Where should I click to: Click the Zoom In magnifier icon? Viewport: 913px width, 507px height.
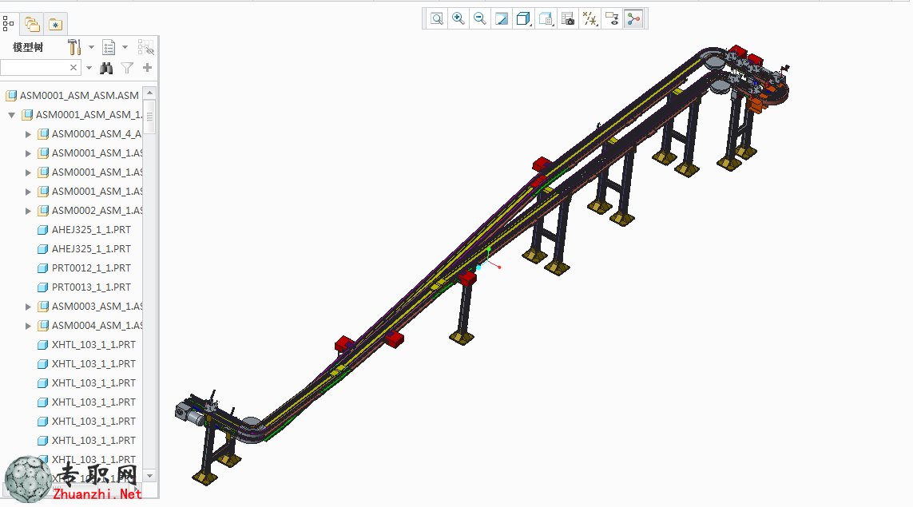tap(458, 18)
